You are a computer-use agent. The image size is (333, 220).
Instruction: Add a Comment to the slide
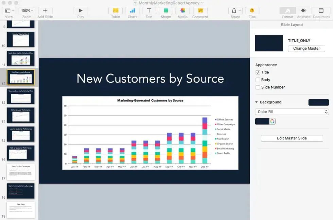coord(200,11)
